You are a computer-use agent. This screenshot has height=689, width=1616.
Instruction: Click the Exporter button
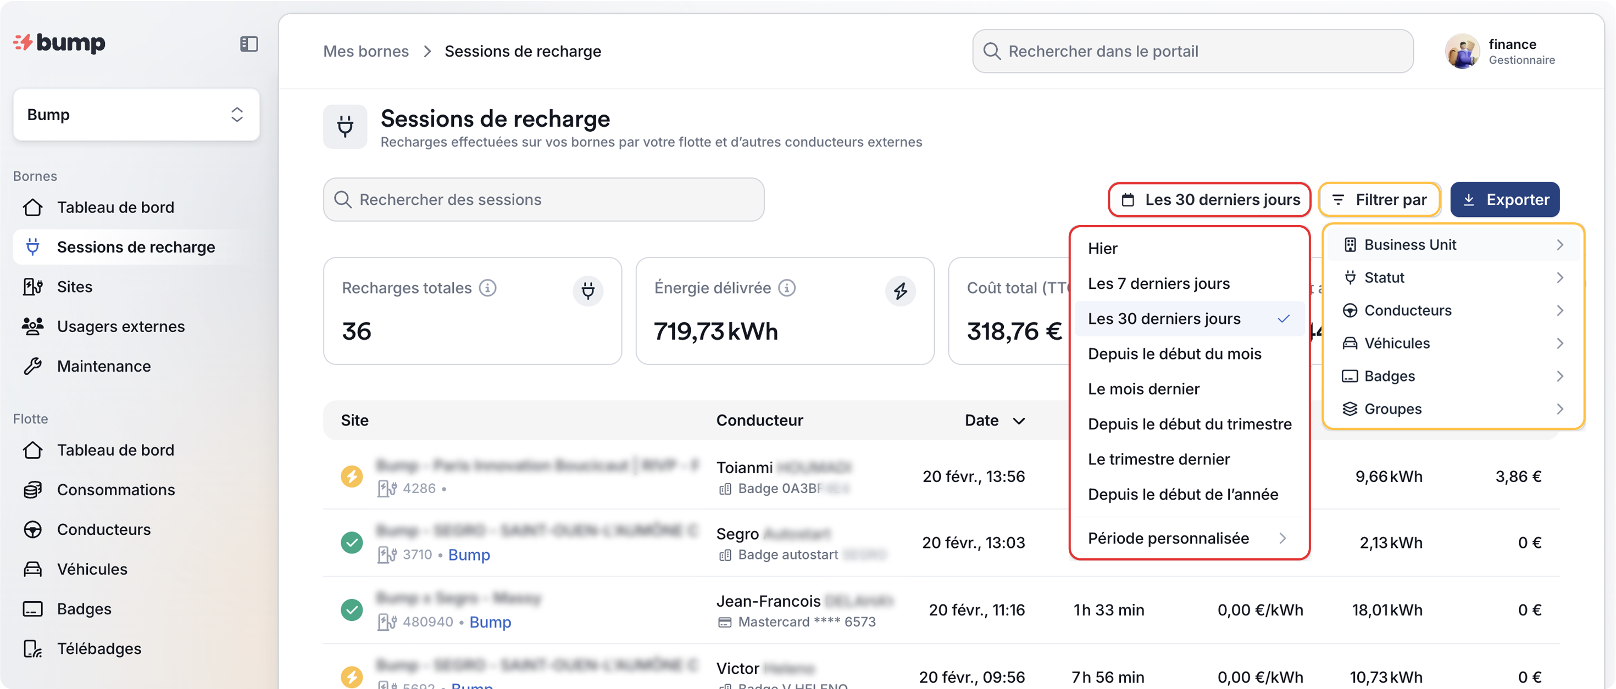point(1504,200)
